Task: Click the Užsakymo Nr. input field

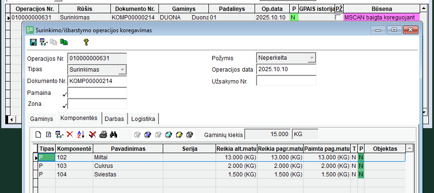Action: coord(286,81)
